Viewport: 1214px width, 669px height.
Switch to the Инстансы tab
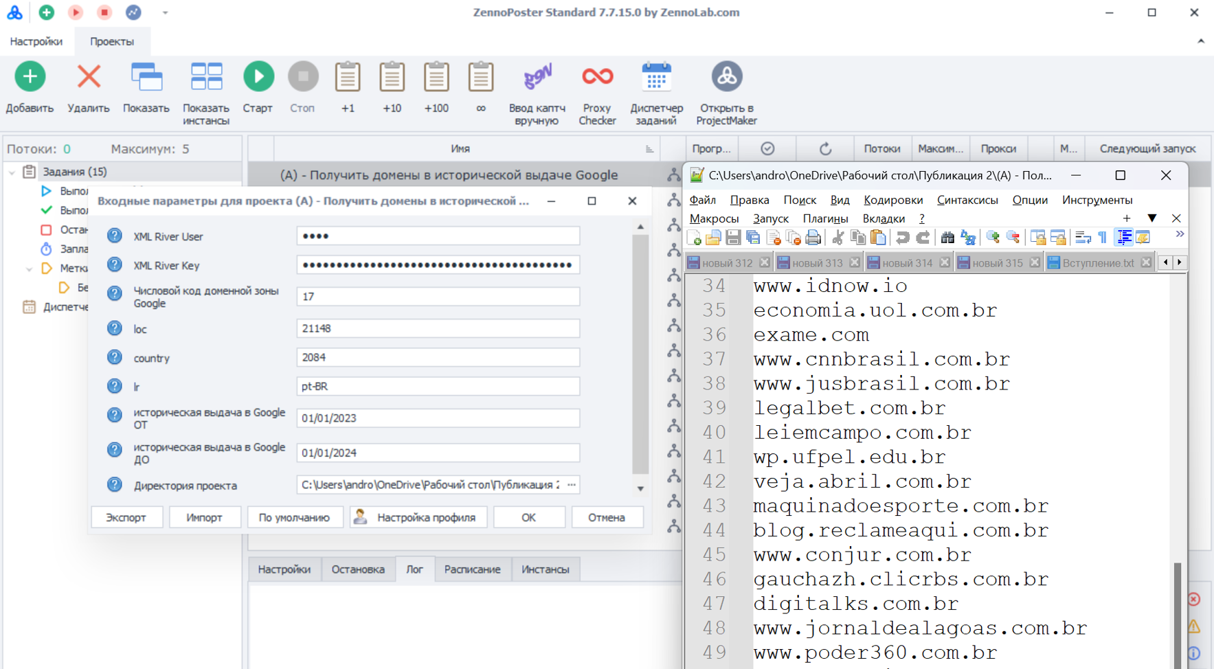point(546,569)
